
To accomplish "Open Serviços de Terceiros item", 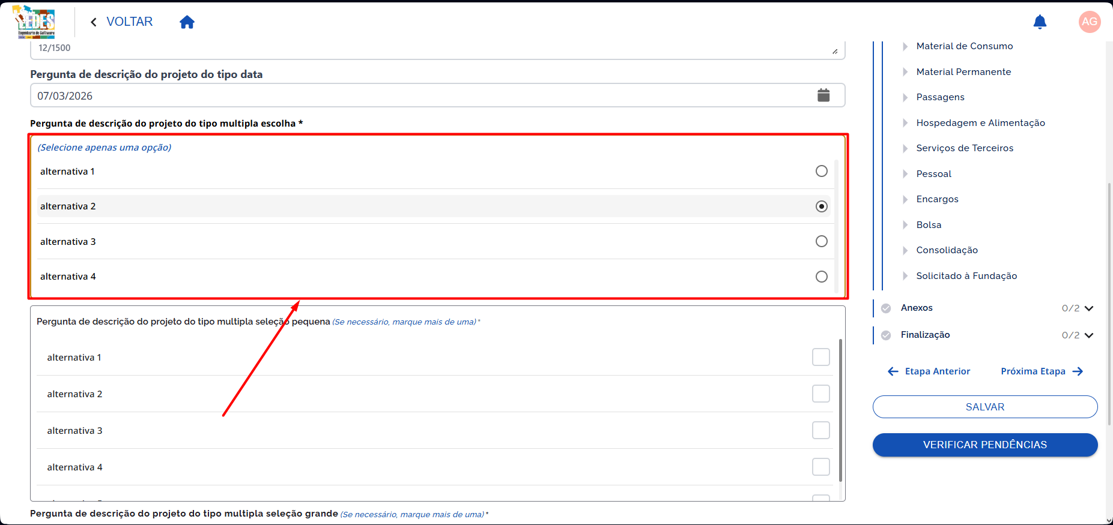I will click(965, 148).
